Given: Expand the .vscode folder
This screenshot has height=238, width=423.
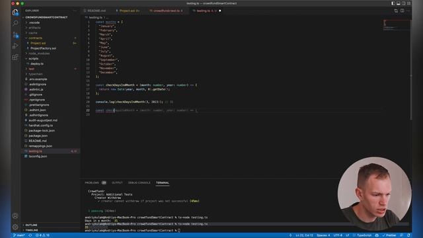Looking at the screenshot, I should click(x=51, y=22).
